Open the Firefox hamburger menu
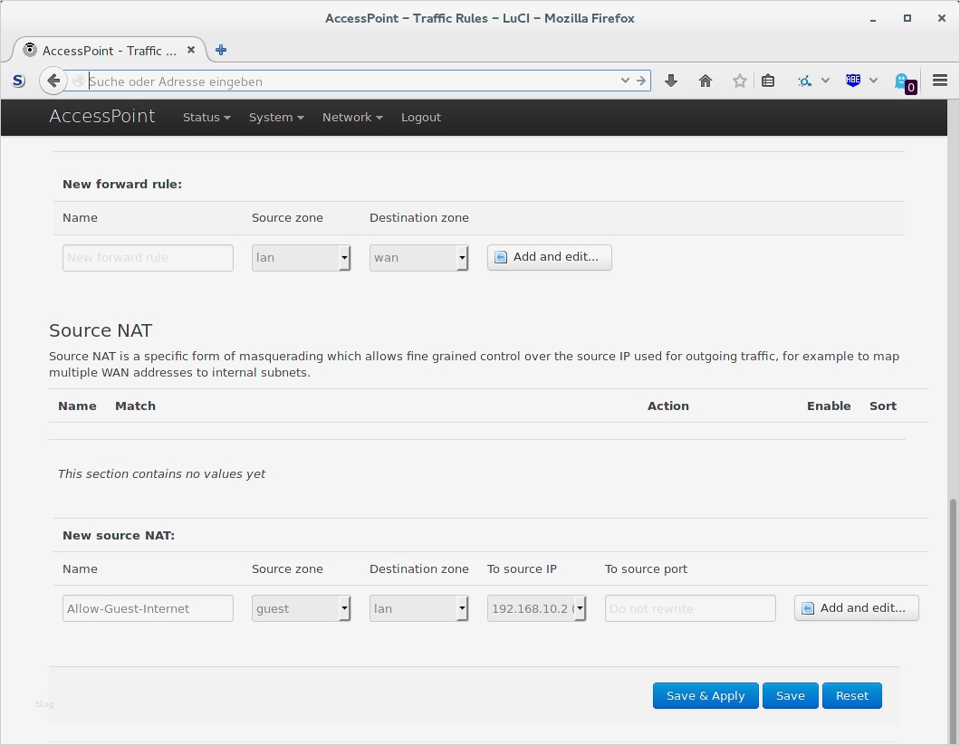Screen dimensions: 960x745 coord(940,81)
